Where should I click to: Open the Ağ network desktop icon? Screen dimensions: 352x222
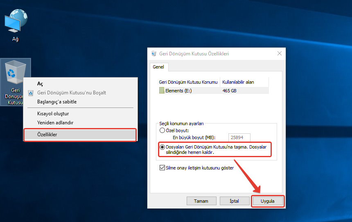coord(16,23)
